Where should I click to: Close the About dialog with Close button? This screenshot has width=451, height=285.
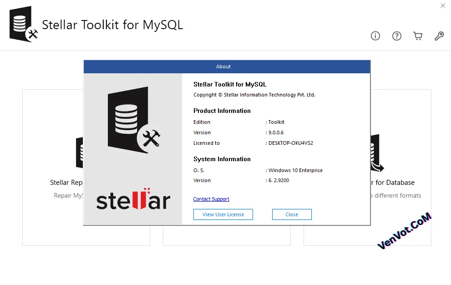coord(292,214)
